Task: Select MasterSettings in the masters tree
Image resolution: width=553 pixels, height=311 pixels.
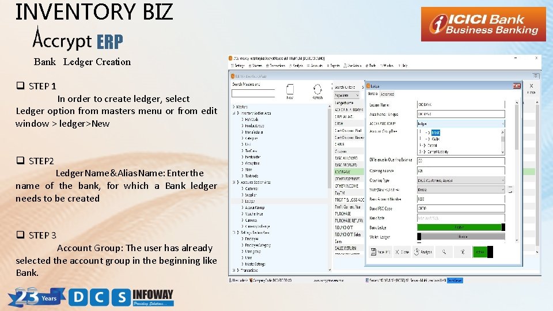Action: (x=255, y=264)
